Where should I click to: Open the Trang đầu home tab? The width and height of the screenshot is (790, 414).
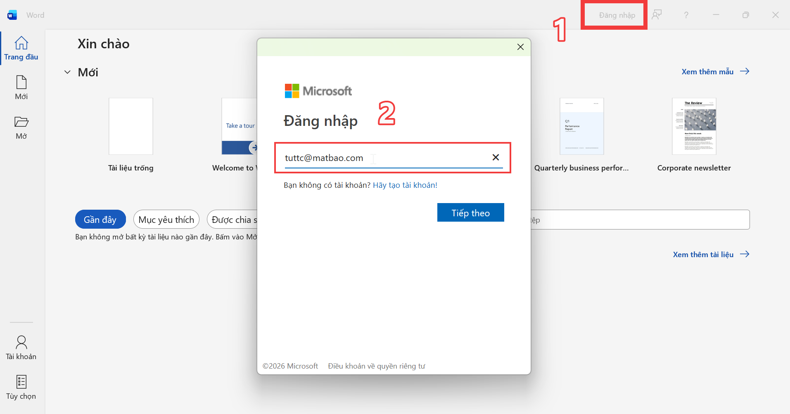tap(21, 49)
